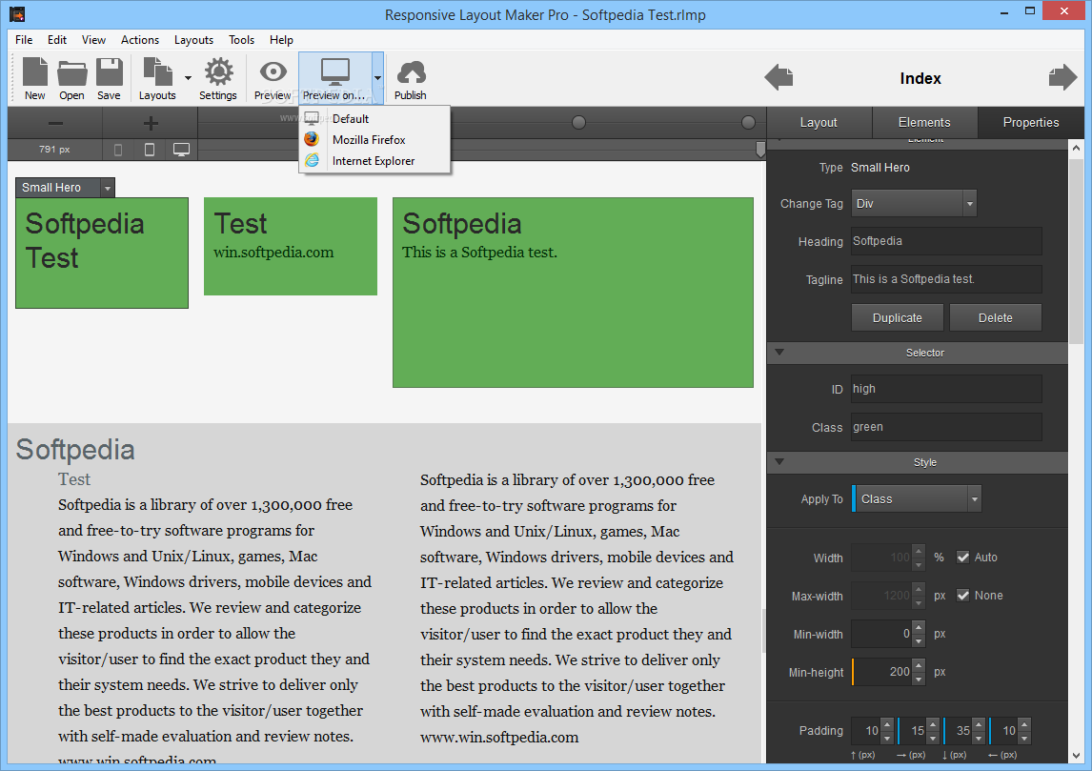Click the properties panel scroll down arrow
Screen dimensions: 1092x771
click(1076, 755)
